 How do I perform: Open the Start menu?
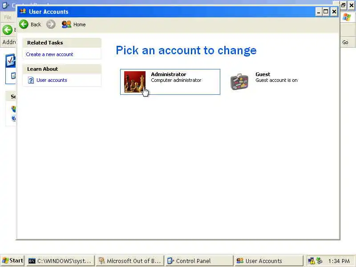[x=12, y=261]
